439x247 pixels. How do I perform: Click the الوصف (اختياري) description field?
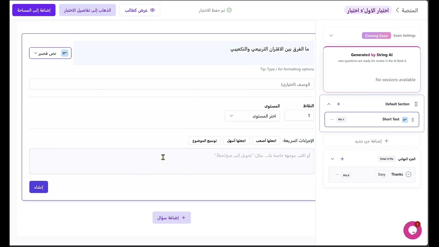(x=171, y=84)
